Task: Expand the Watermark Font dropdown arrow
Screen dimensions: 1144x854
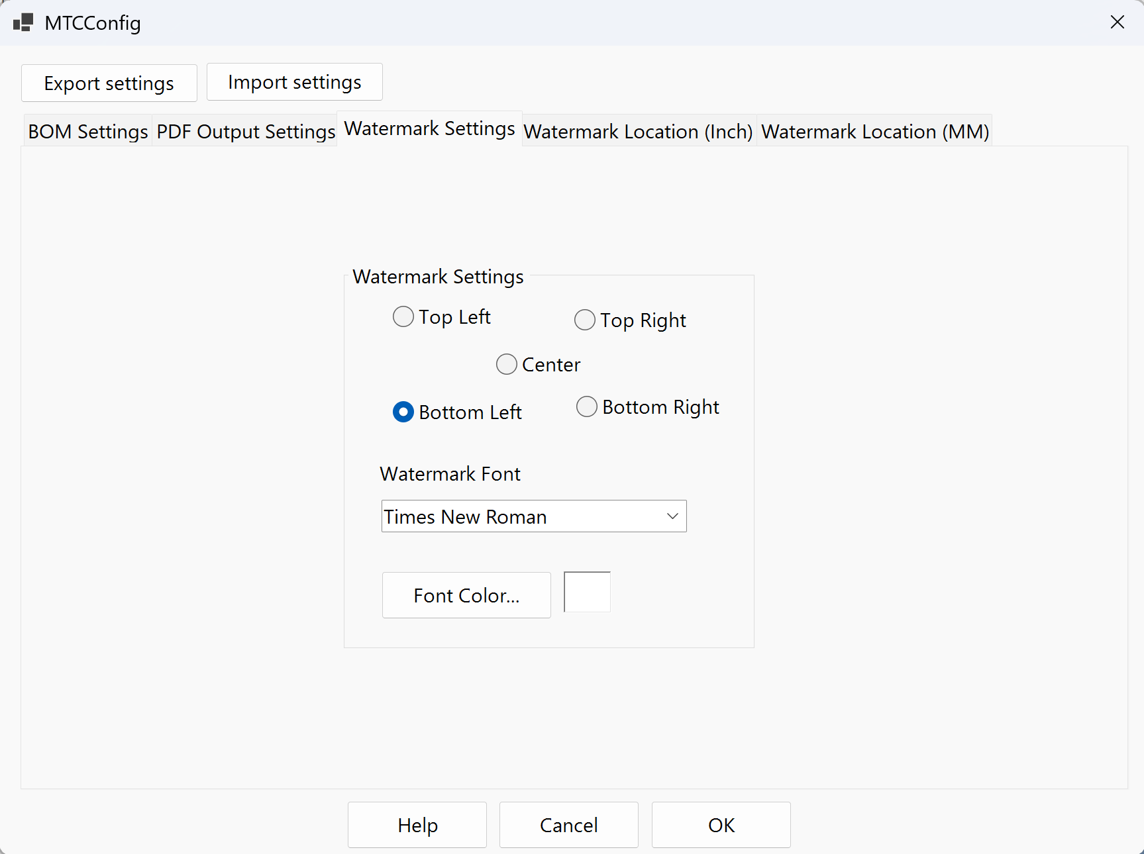Action: [x=672, y=516]
